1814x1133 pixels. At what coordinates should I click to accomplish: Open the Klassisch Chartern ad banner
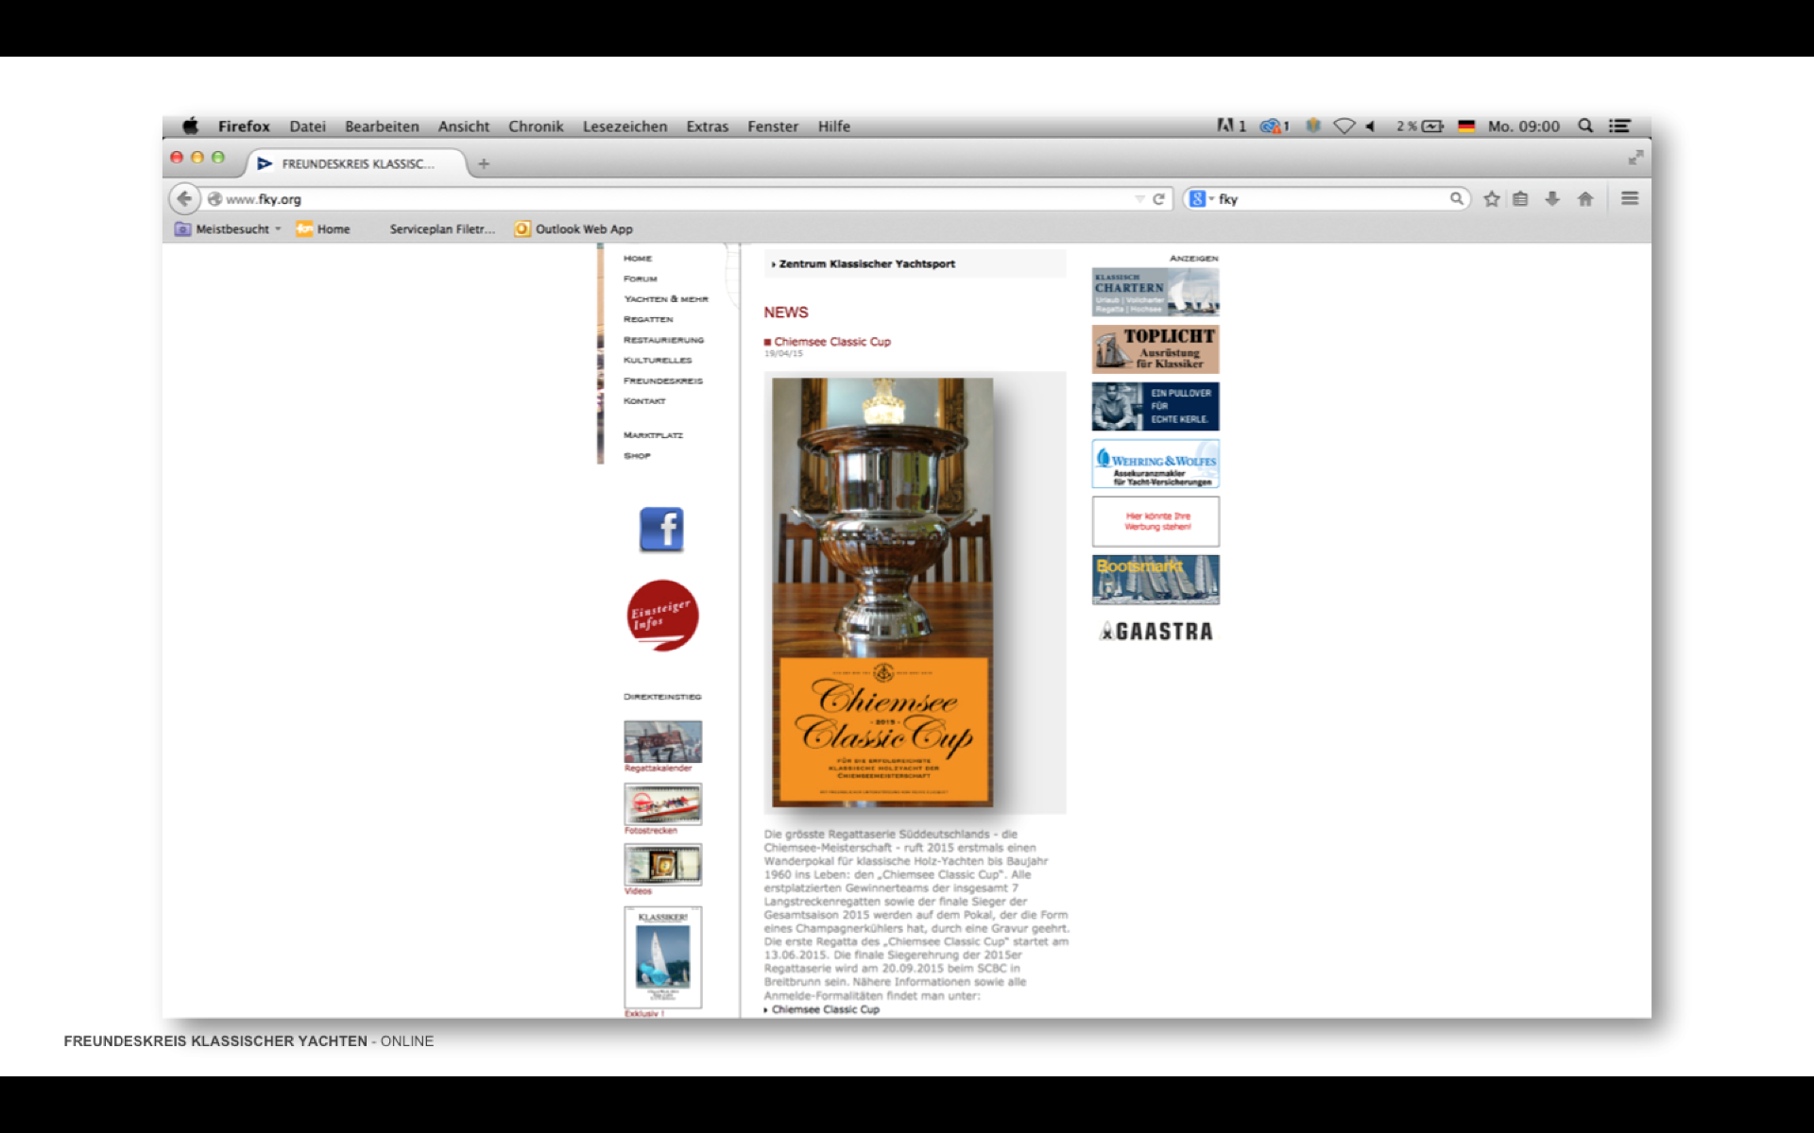click(1155, 292)
